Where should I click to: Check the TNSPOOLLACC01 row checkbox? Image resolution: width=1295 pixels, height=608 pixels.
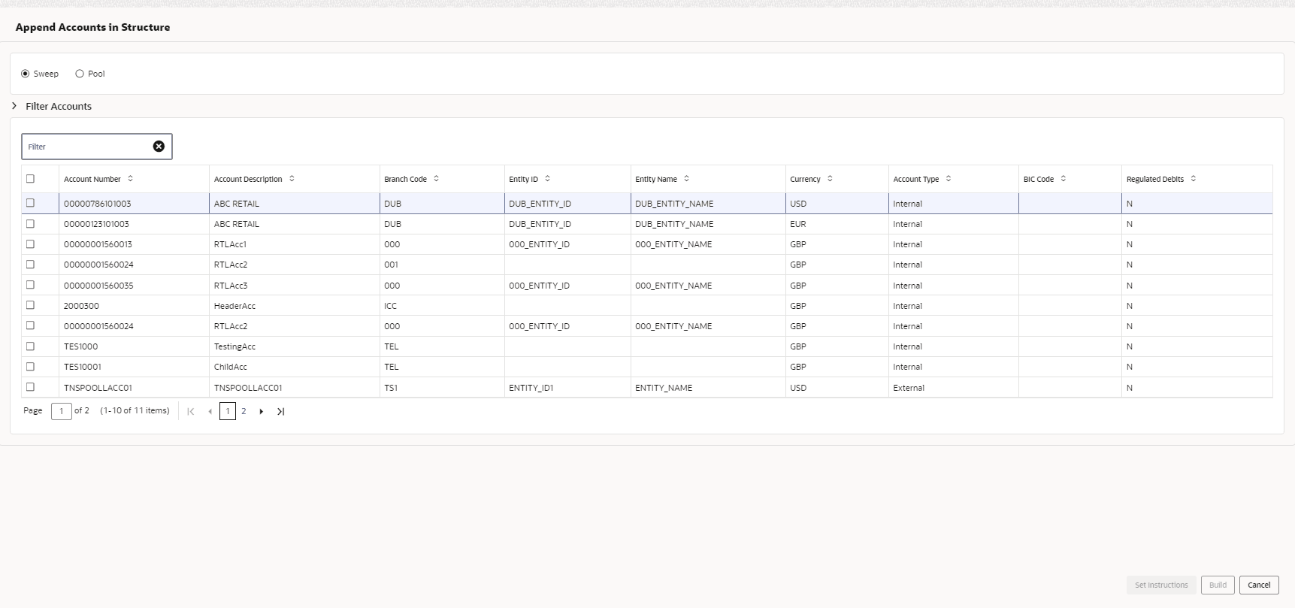(x=30, y=387)
